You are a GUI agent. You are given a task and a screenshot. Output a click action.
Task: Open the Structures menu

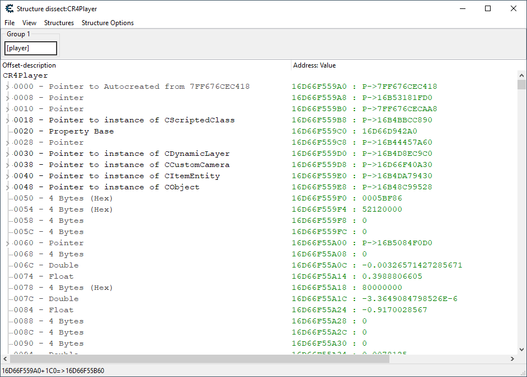coord(59,23)
